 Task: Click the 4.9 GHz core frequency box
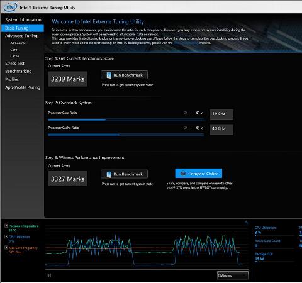(221, 114)
